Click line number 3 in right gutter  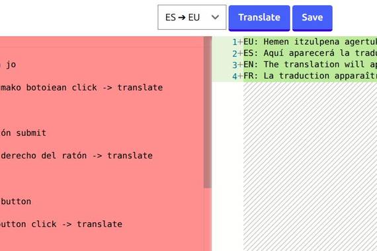[x=235, y=65]
